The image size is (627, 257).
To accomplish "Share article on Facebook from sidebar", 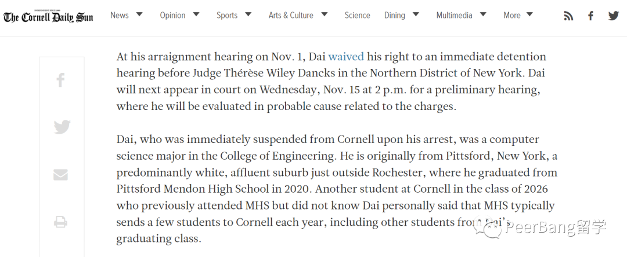I will (x=61, y=80).
